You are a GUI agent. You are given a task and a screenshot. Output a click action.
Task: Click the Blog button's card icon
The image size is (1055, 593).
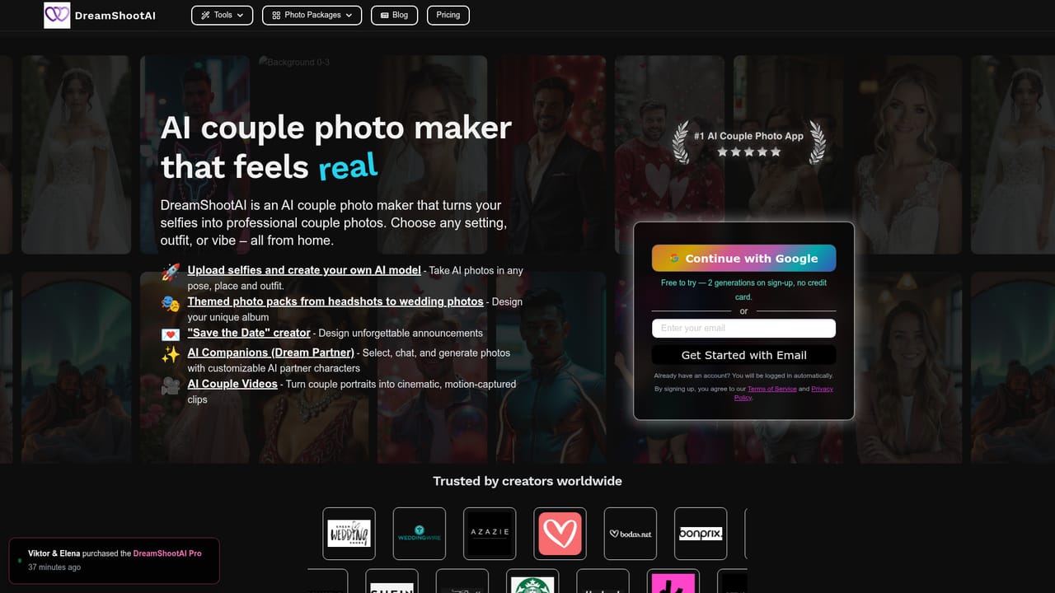tap(386, 15)
